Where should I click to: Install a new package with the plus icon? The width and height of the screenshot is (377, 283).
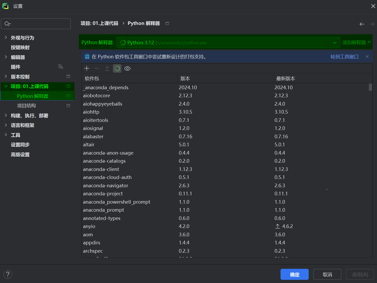coord(87,68)
